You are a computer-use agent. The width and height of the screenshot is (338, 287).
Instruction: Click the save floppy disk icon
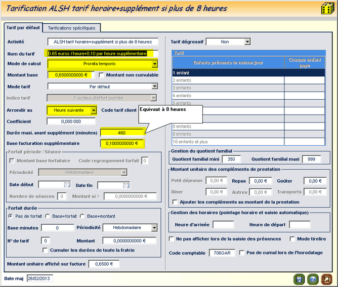pyautogui.click(x=299, y=279)
